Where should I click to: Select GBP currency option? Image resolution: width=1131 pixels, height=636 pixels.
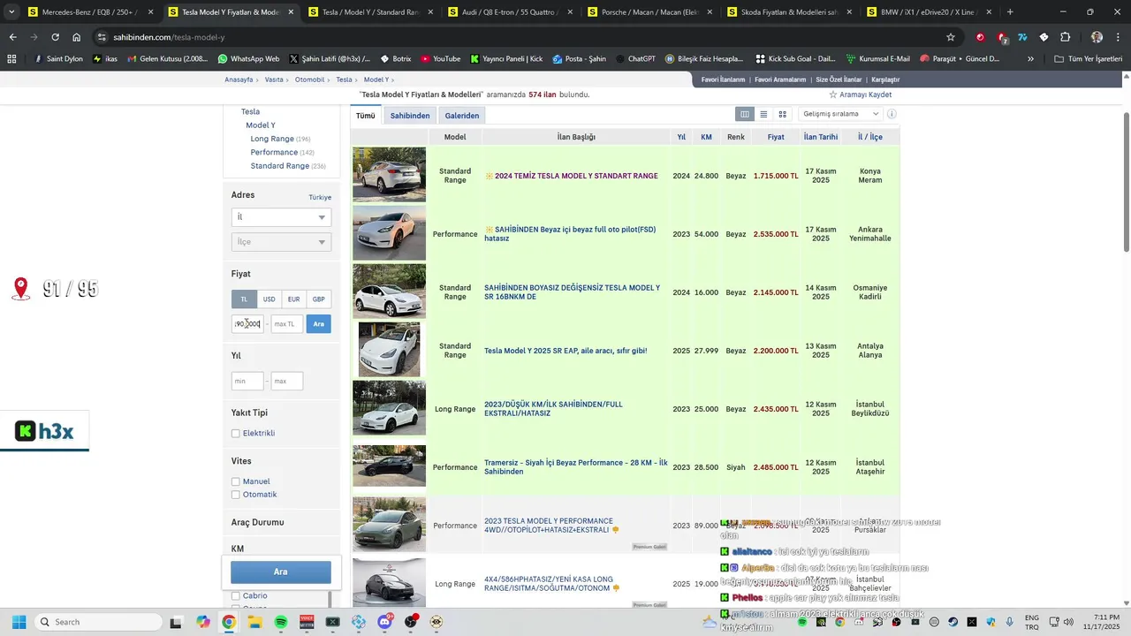click(319, 299)
